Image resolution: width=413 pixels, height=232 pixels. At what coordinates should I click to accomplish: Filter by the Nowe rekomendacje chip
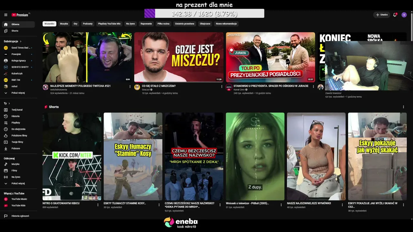226,24
